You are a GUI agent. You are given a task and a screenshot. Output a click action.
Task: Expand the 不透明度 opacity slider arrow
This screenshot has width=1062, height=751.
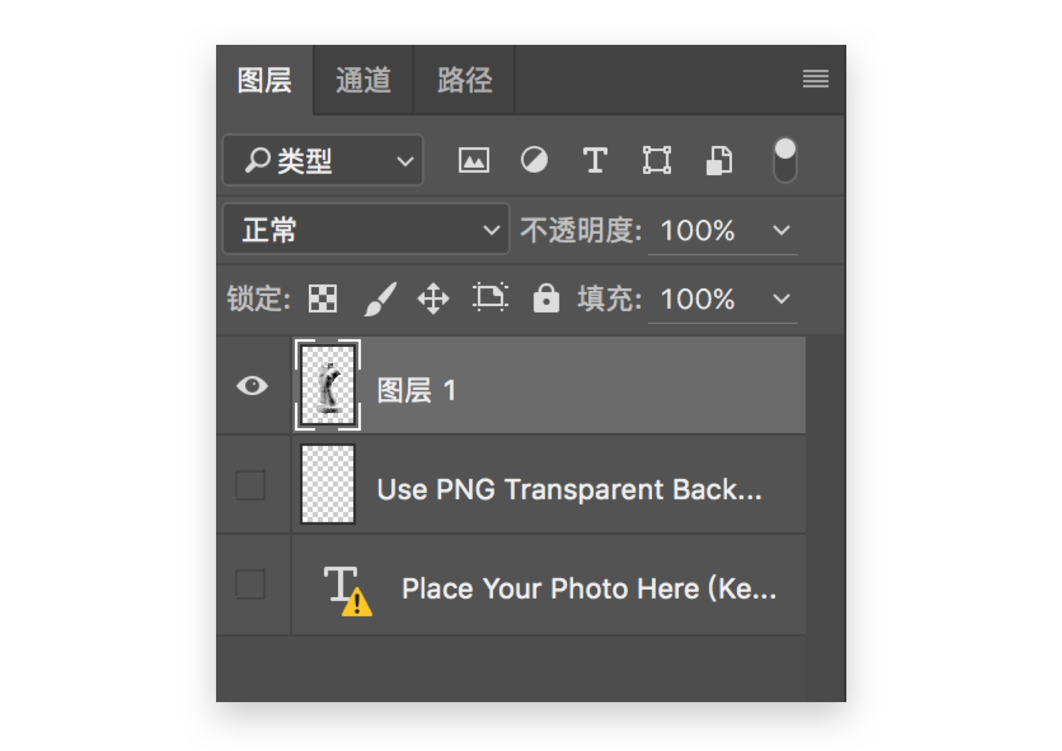pos(781,230)
